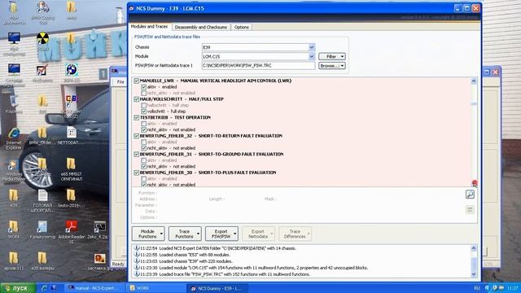Switch to manual - NCS-Expert taskbar item
The width and height of the screenshot is (521, 293).
click(95, 288)
